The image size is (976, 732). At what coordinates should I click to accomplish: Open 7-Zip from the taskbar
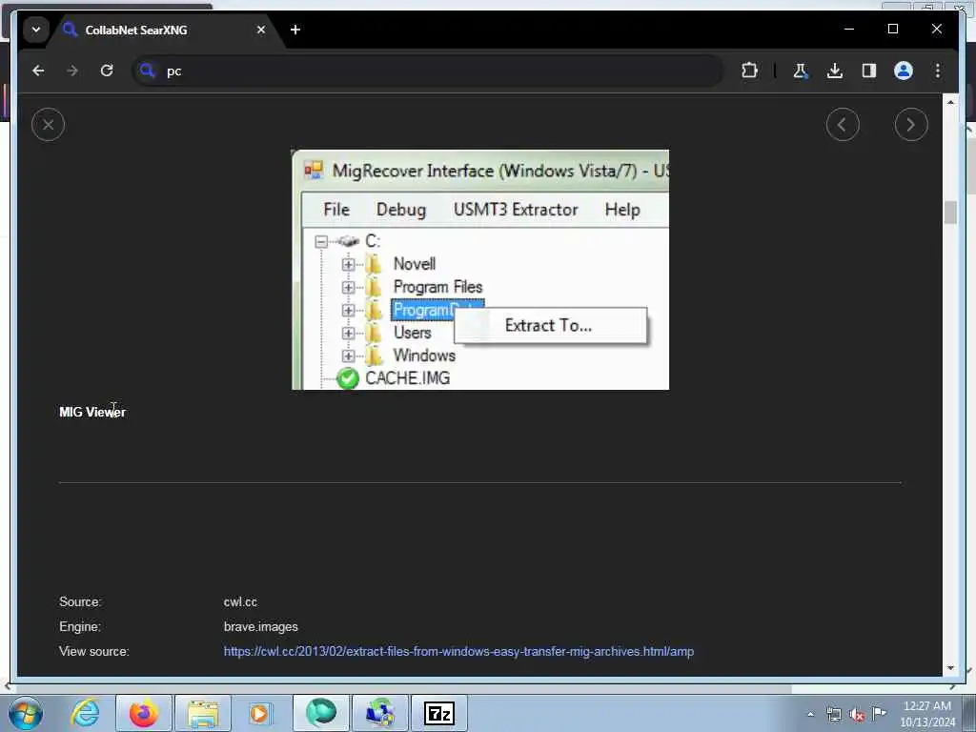[439, 713]
